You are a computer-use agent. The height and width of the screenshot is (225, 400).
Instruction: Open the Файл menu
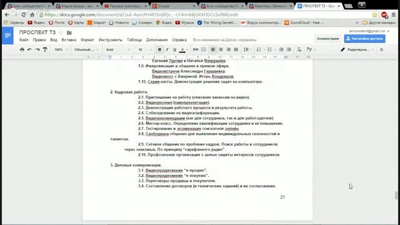(x=24, y=40)
